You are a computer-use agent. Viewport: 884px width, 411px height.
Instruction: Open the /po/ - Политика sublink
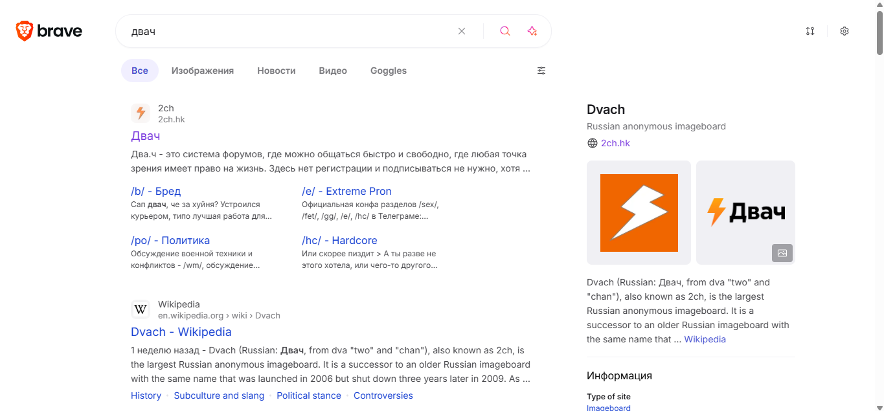170,240
